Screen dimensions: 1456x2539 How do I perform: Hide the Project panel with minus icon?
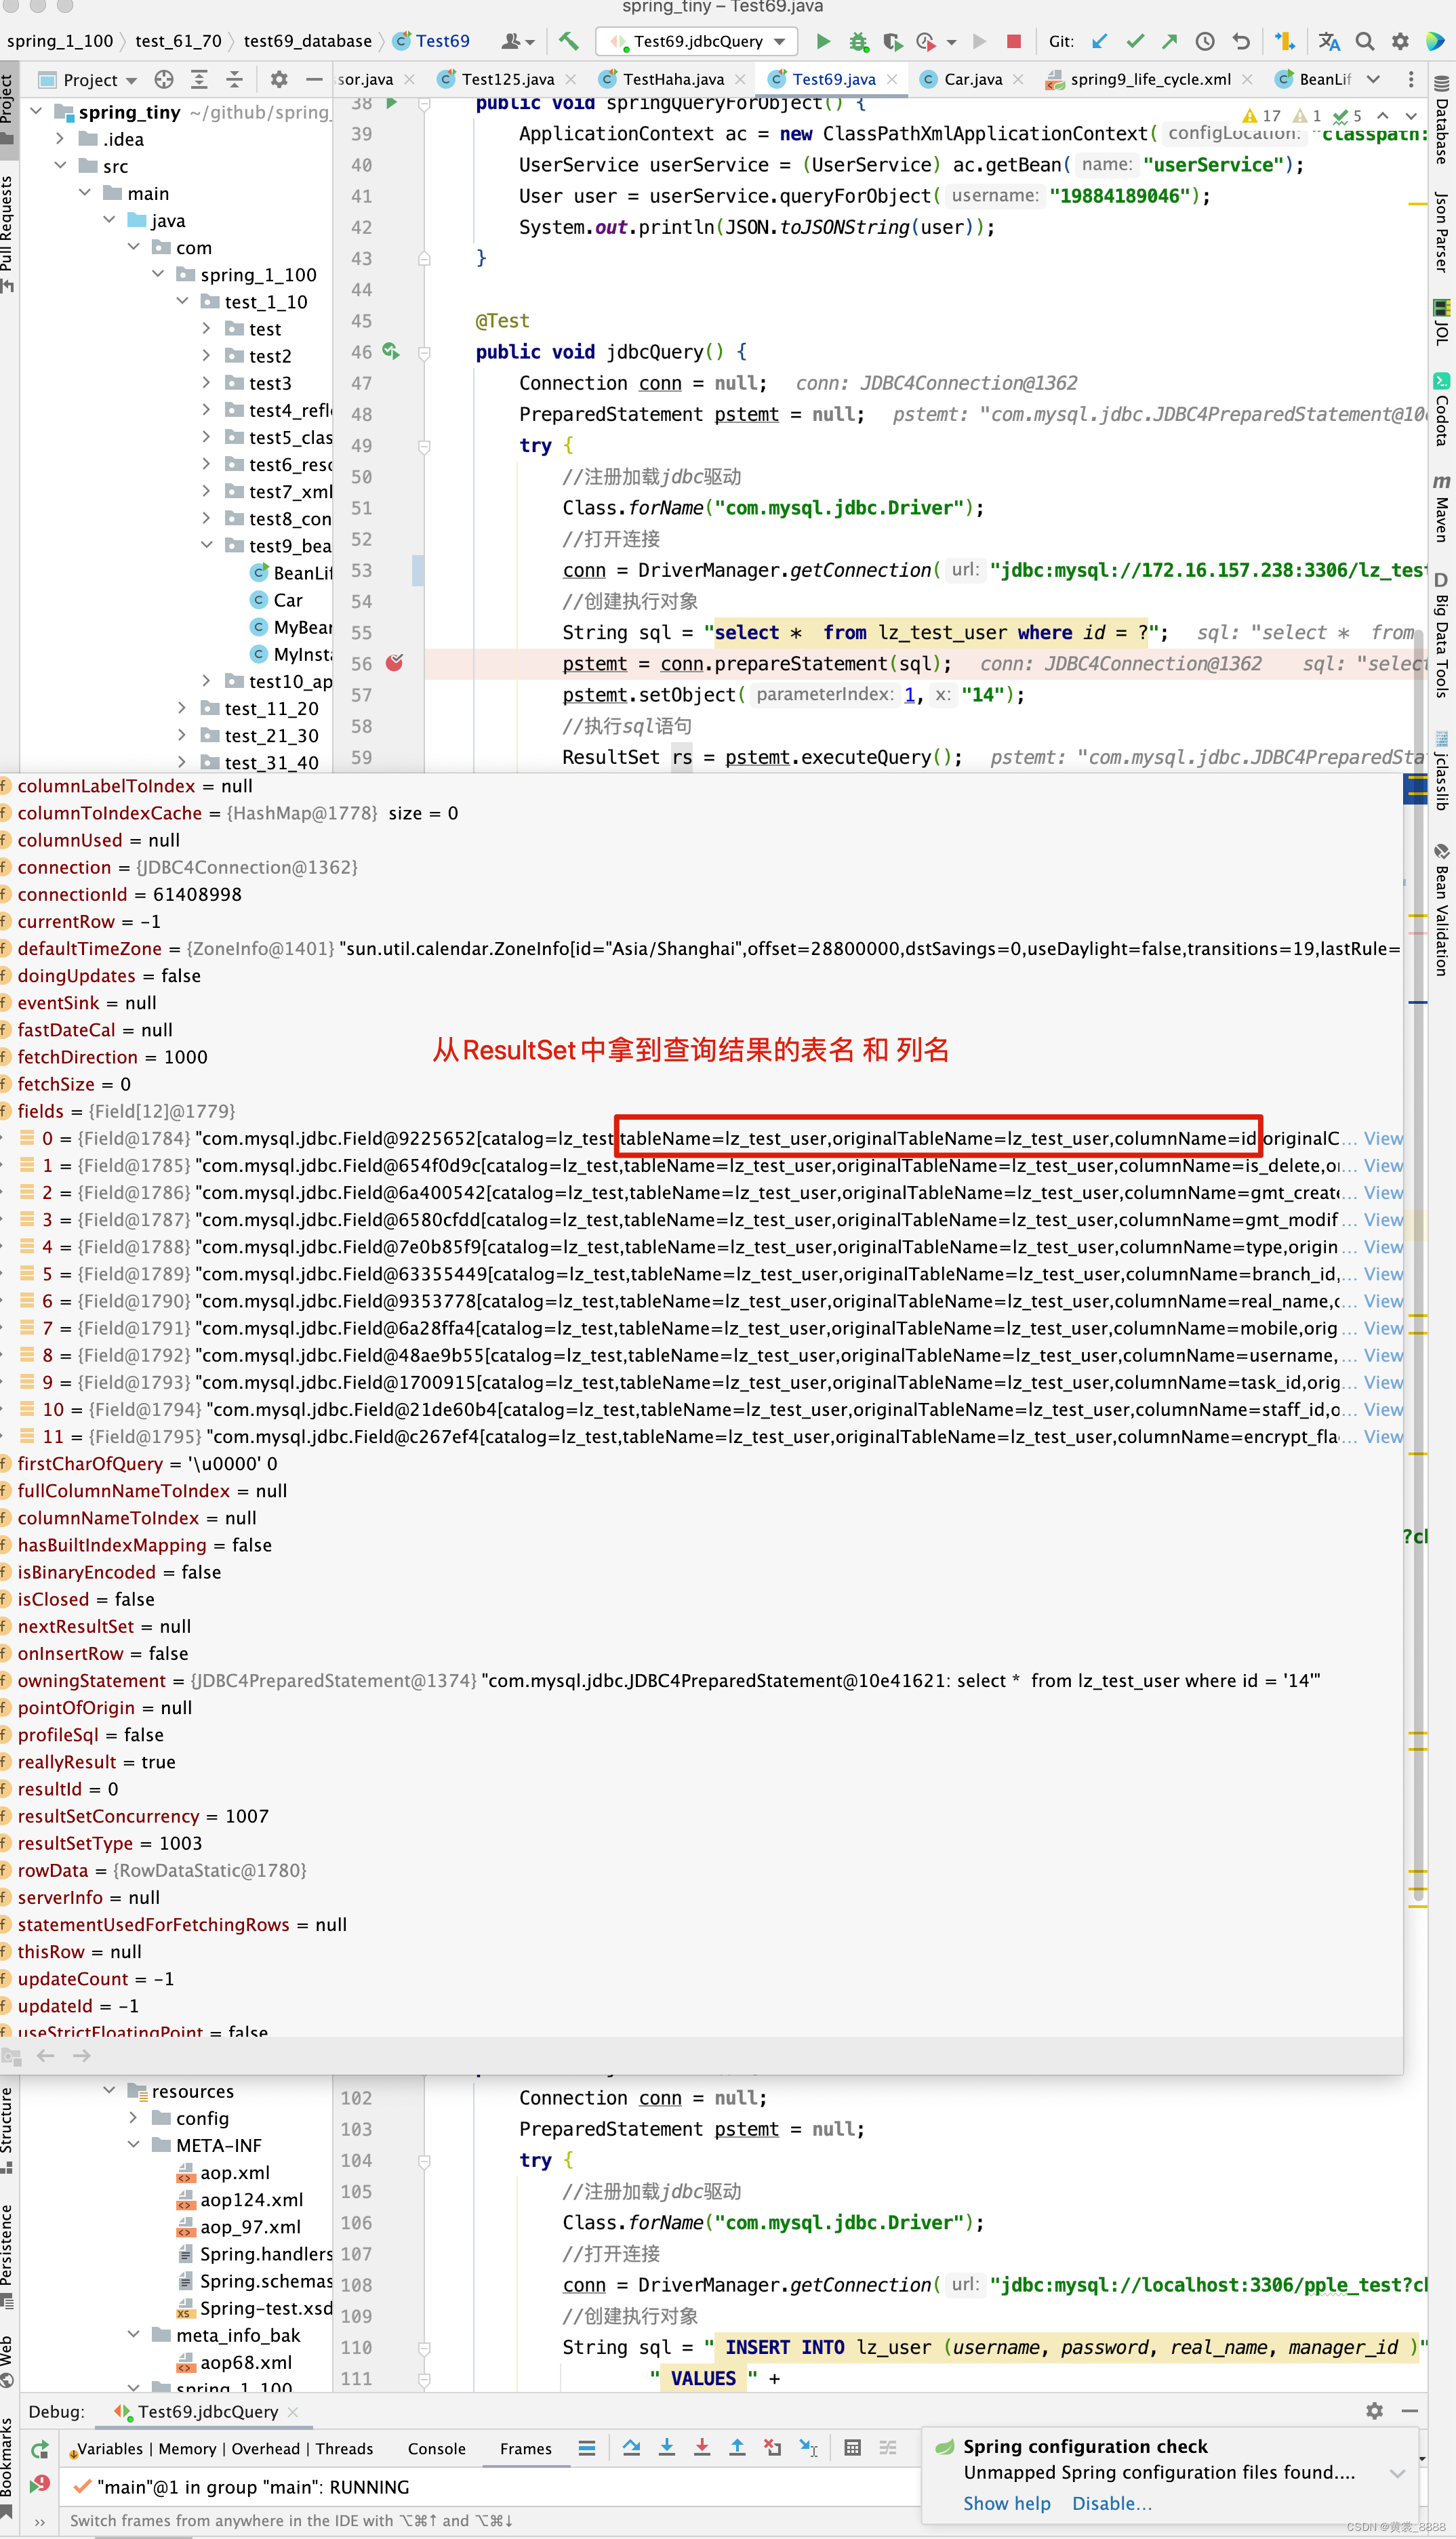314,79
